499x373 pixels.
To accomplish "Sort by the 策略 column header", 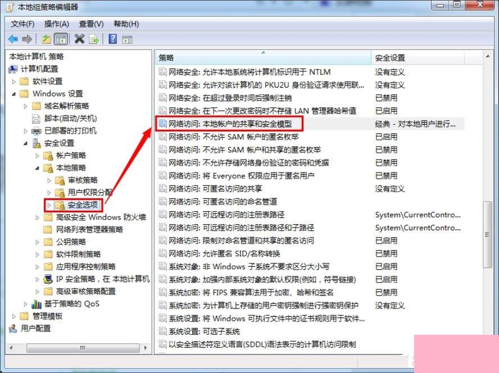I will (263, 58).
